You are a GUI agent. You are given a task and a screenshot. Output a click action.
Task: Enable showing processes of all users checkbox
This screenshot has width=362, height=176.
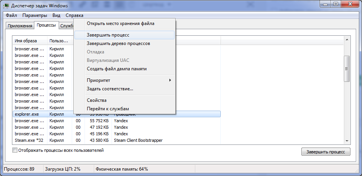pyautogui.click(x=15, y=150)
